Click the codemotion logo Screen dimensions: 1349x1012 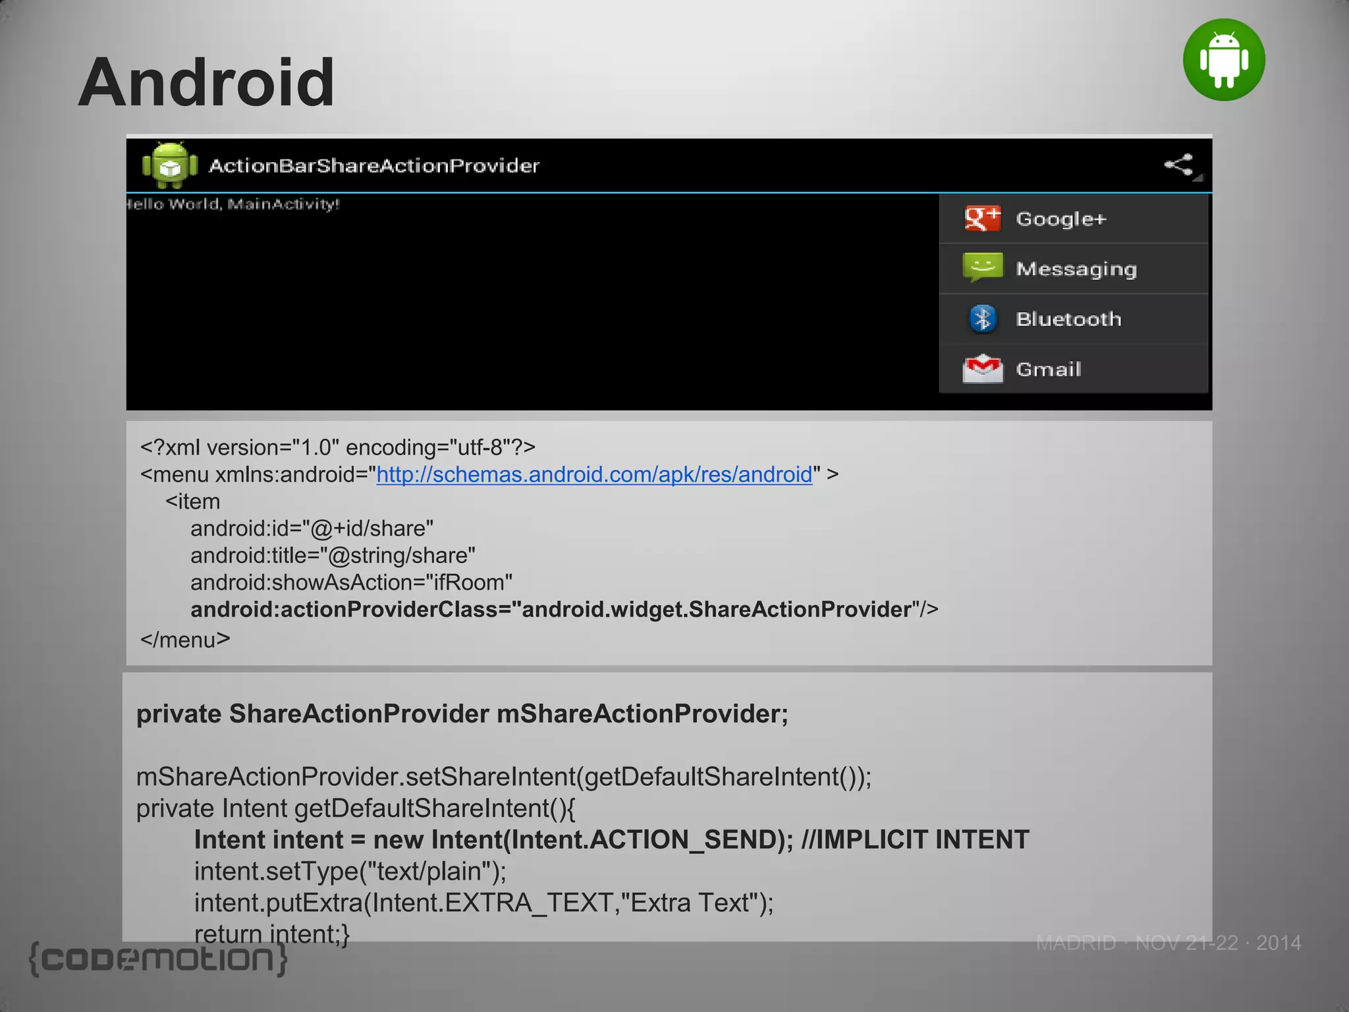(x=158, y=959)
